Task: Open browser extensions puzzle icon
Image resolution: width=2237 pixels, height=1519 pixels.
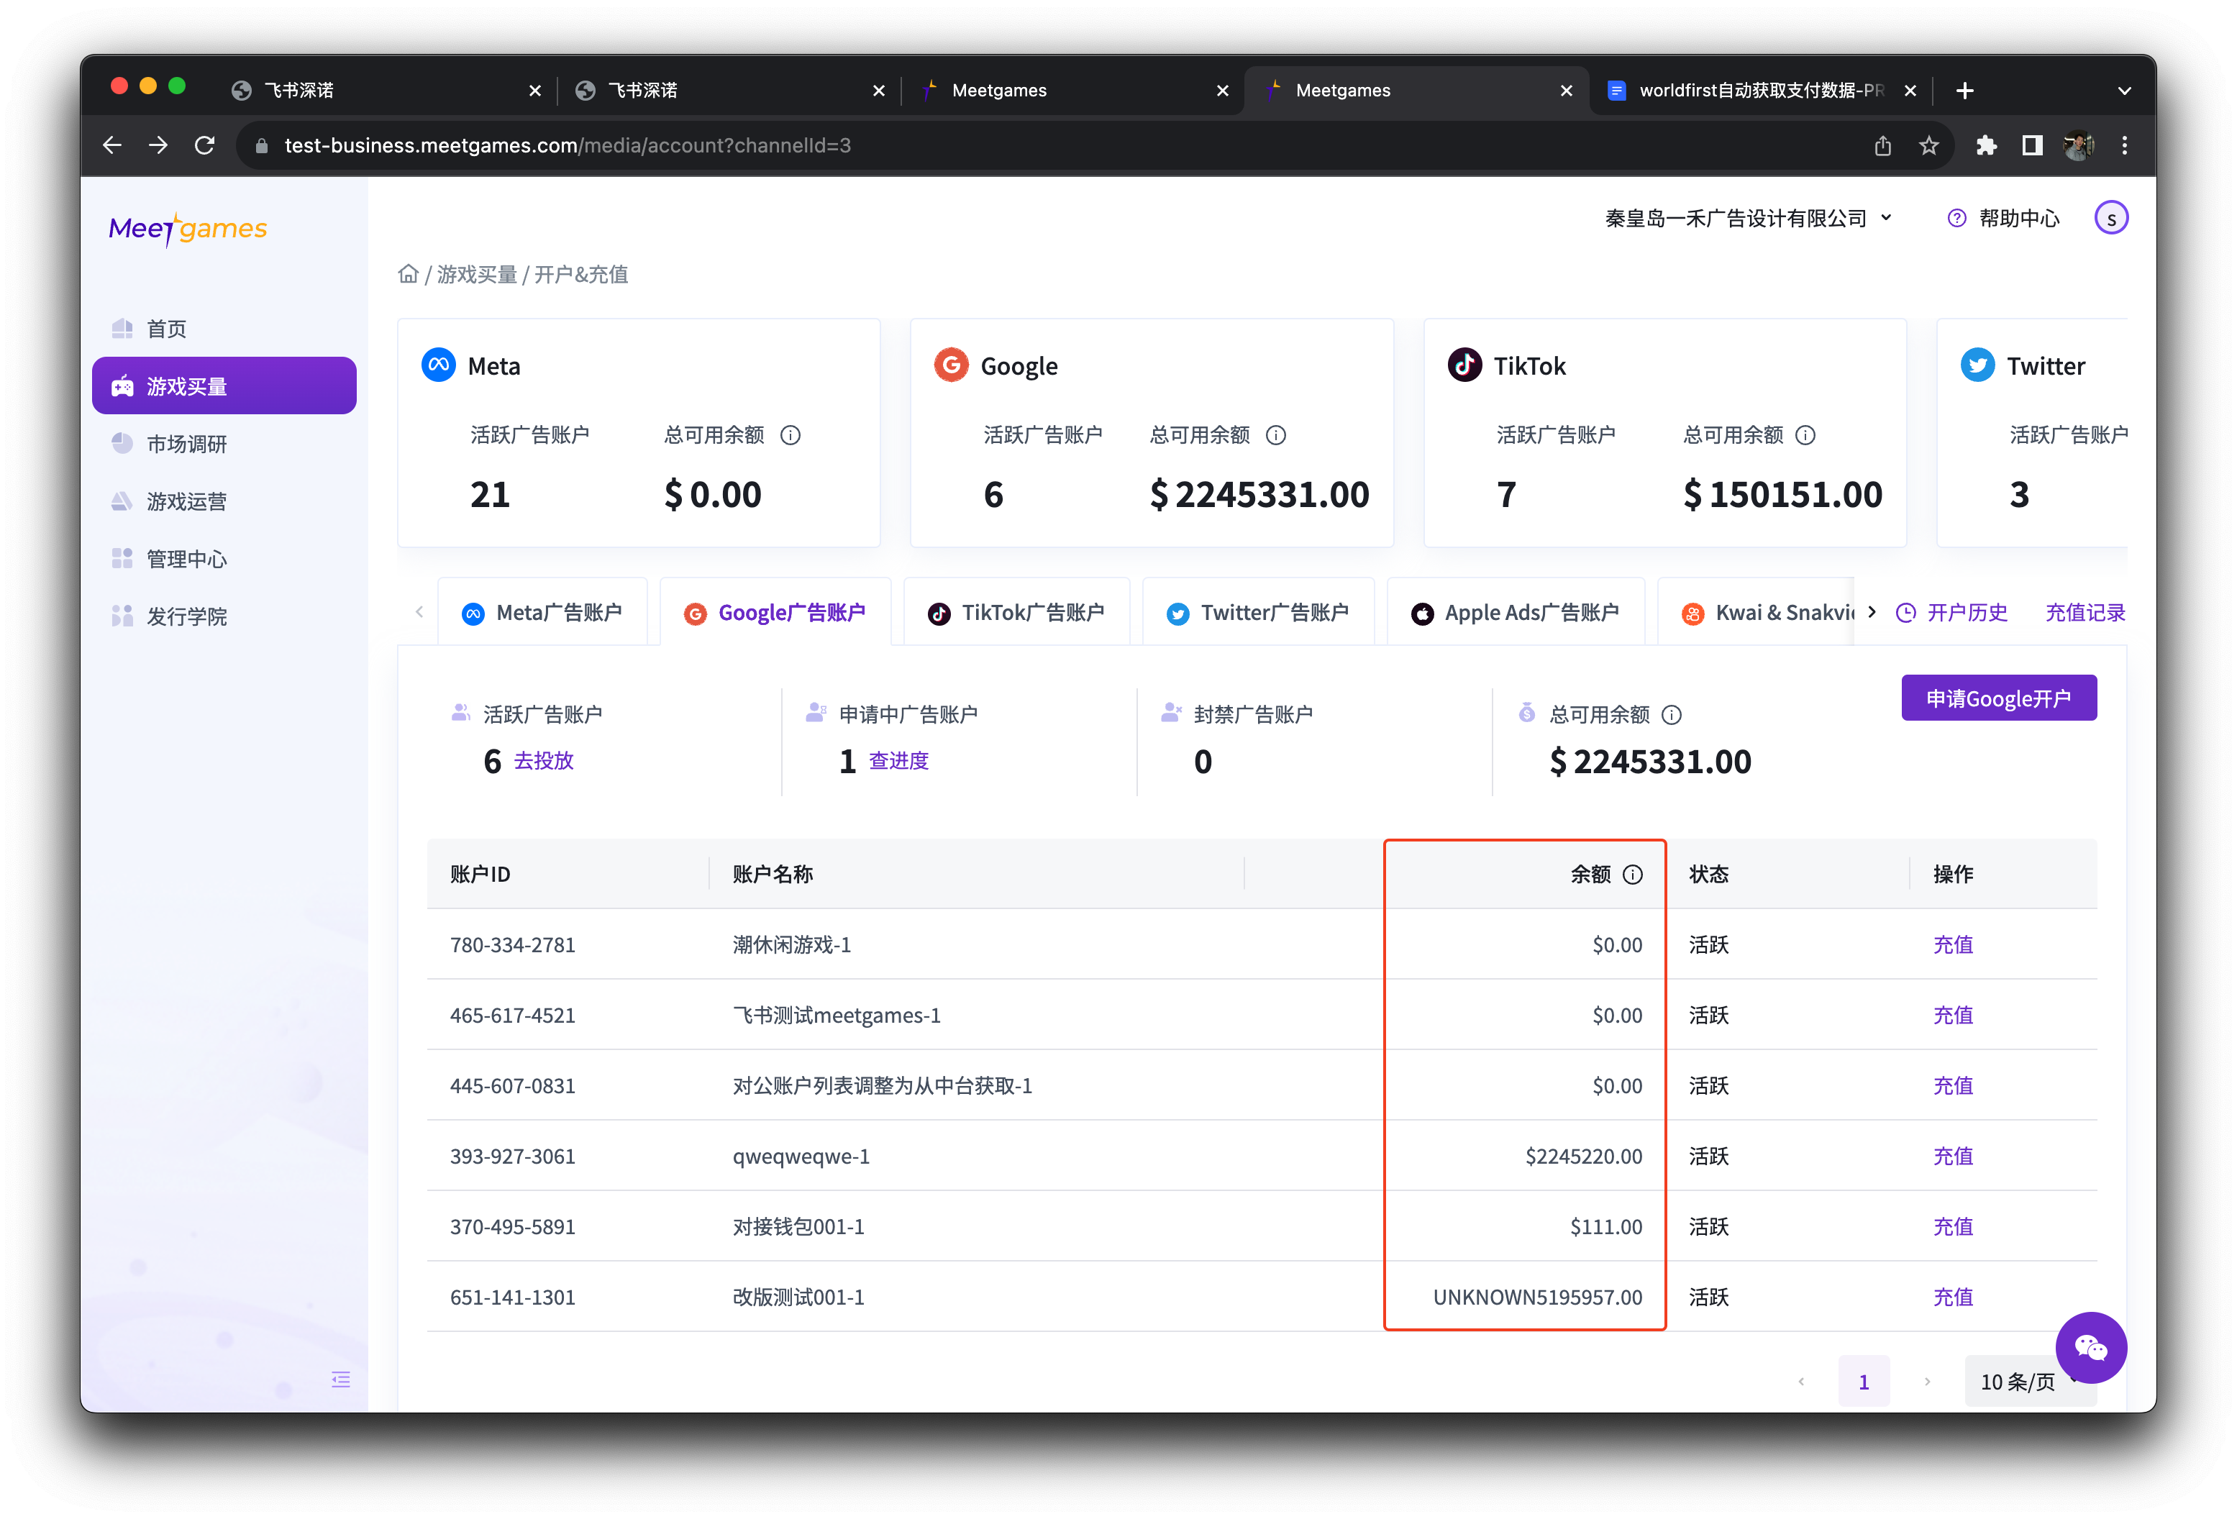Action: coord(1986,145)
